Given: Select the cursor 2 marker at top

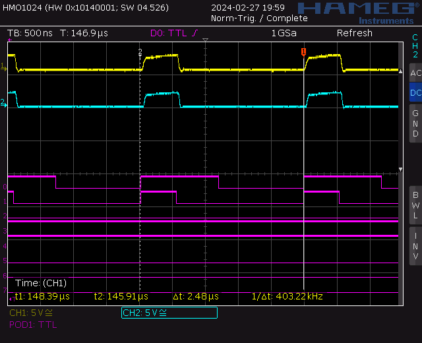Looking at the screenshot, I should click(x=140, y=51).
